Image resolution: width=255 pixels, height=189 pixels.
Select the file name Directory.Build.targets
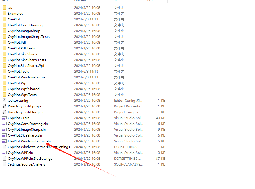25,112
